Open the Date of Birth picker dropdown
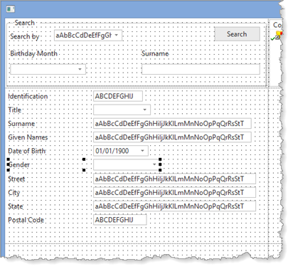This screenshot has width=293, height=269. pos(142,151)
